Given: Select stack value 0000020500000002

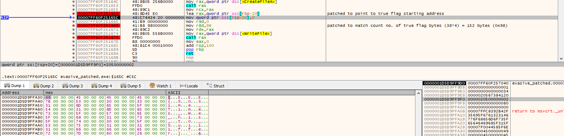Looking at the screenshot, I should click(488, 99).
